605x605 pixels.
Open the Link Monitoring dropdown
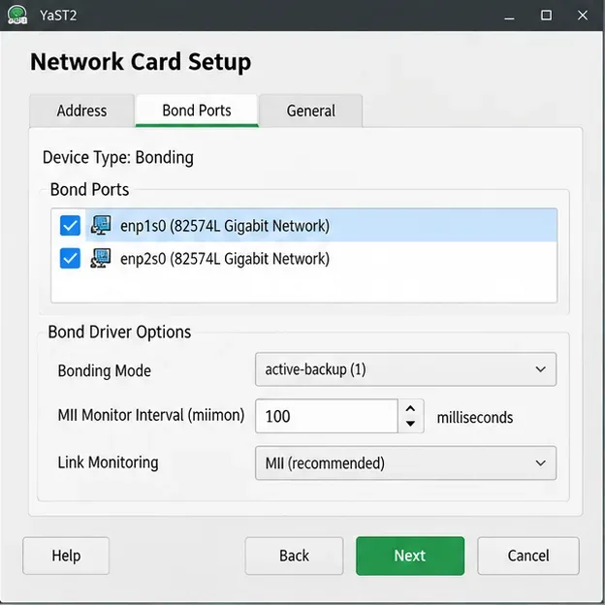[x=405, y=463]
